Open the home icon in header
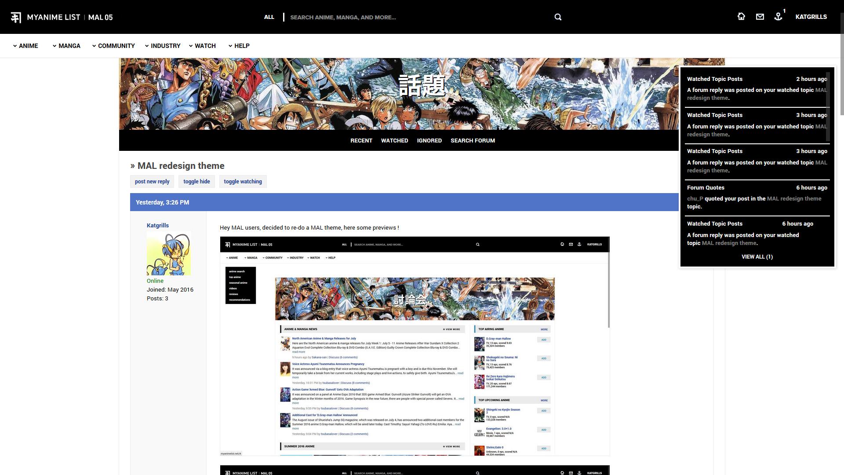This screenshot has height=475, width=844. pyautogui.click(x=741, y=17)
